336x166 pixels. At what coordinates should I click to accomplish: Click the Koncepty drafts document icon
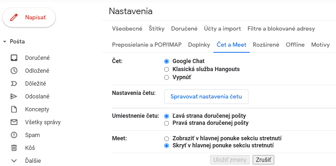[x=14, y=109]
